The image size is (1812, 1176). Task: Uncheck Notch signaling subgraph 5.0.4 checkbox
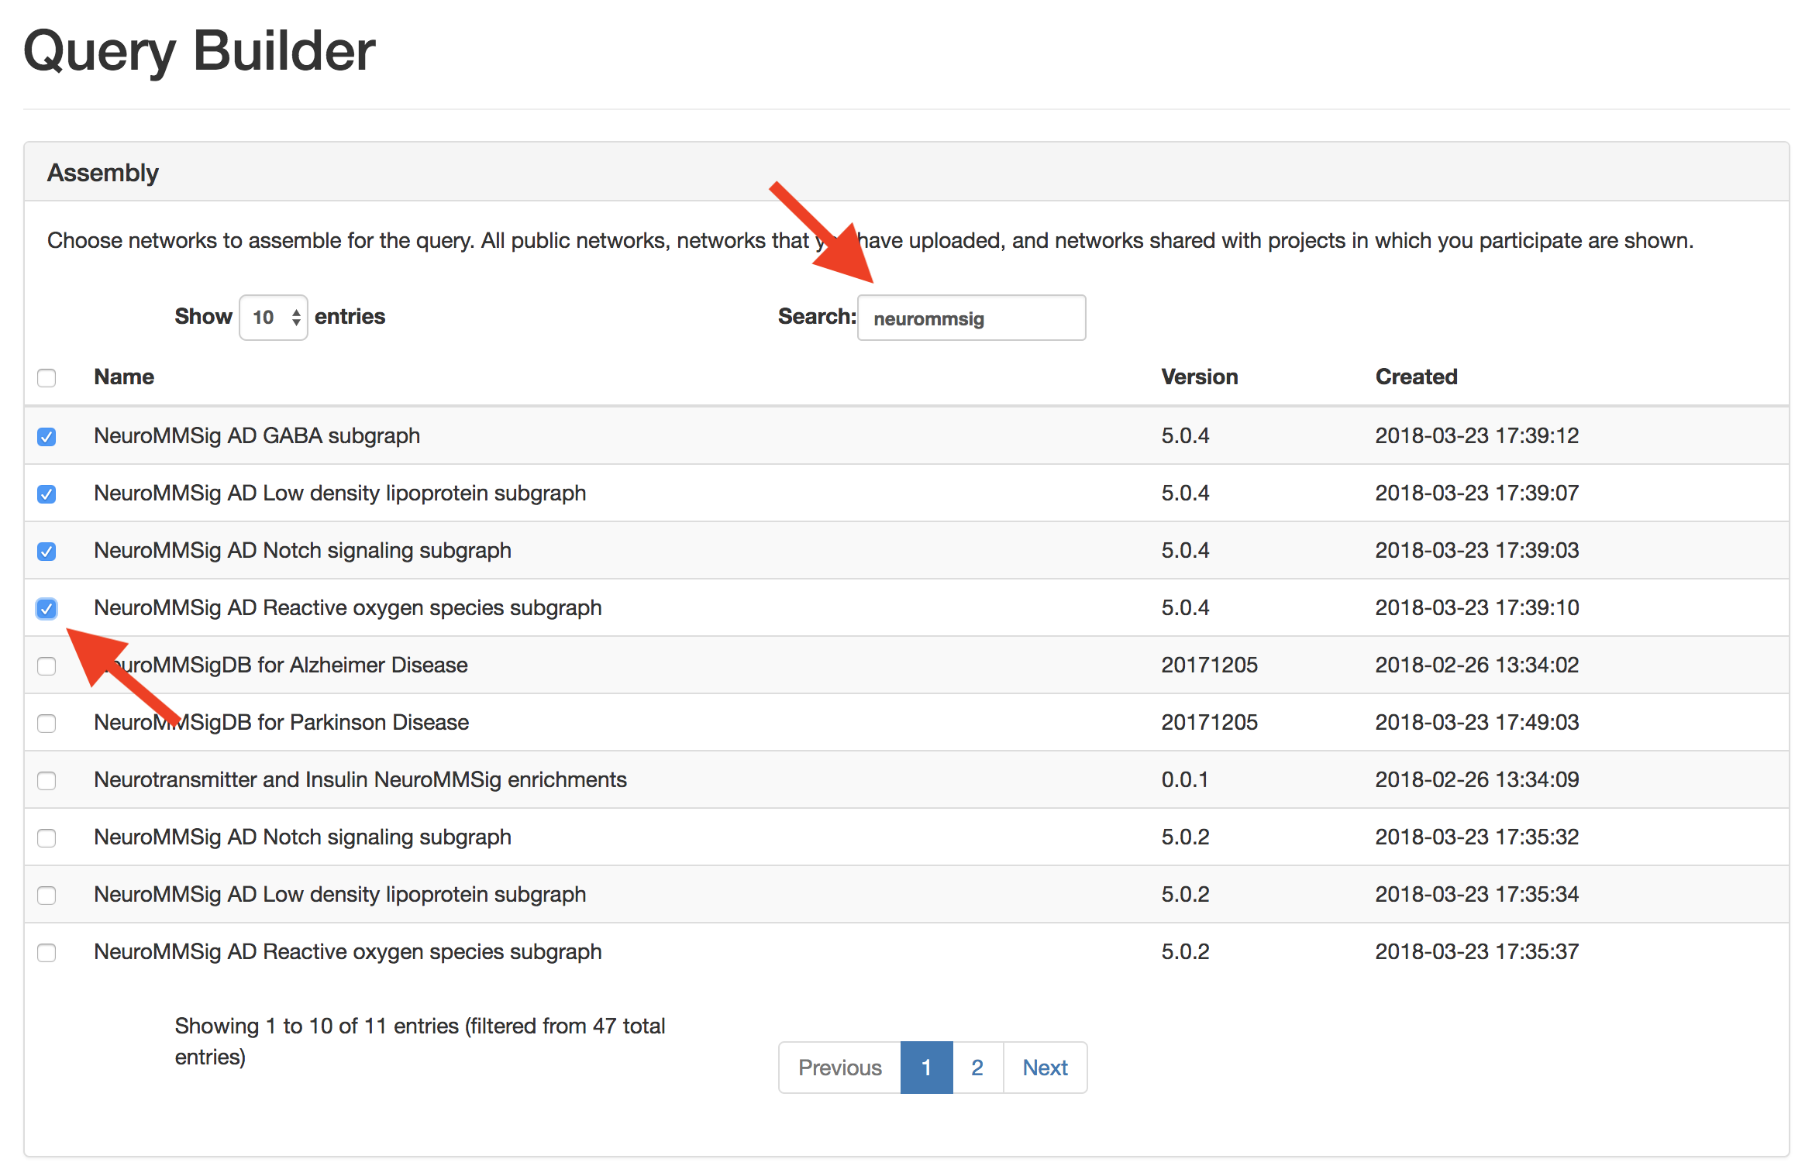47,552
